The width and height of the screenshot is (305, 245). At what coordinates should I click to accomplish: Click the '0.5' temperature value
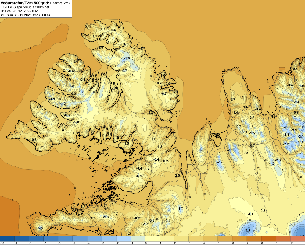click(x=263, y=211)
